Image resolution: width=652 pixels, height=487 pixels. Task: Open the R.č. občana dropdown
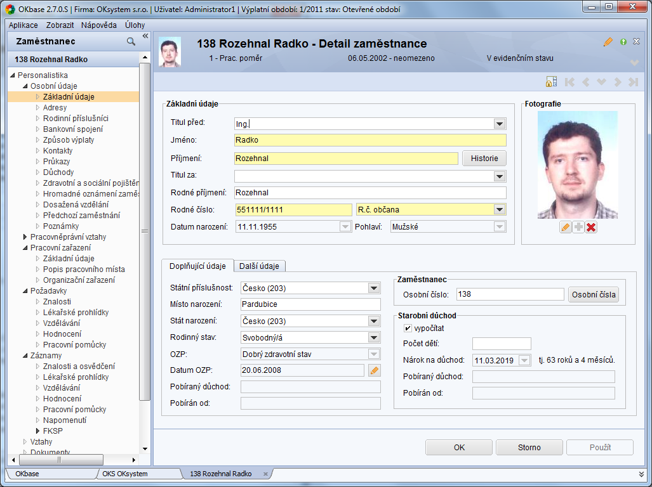(500, 210)
